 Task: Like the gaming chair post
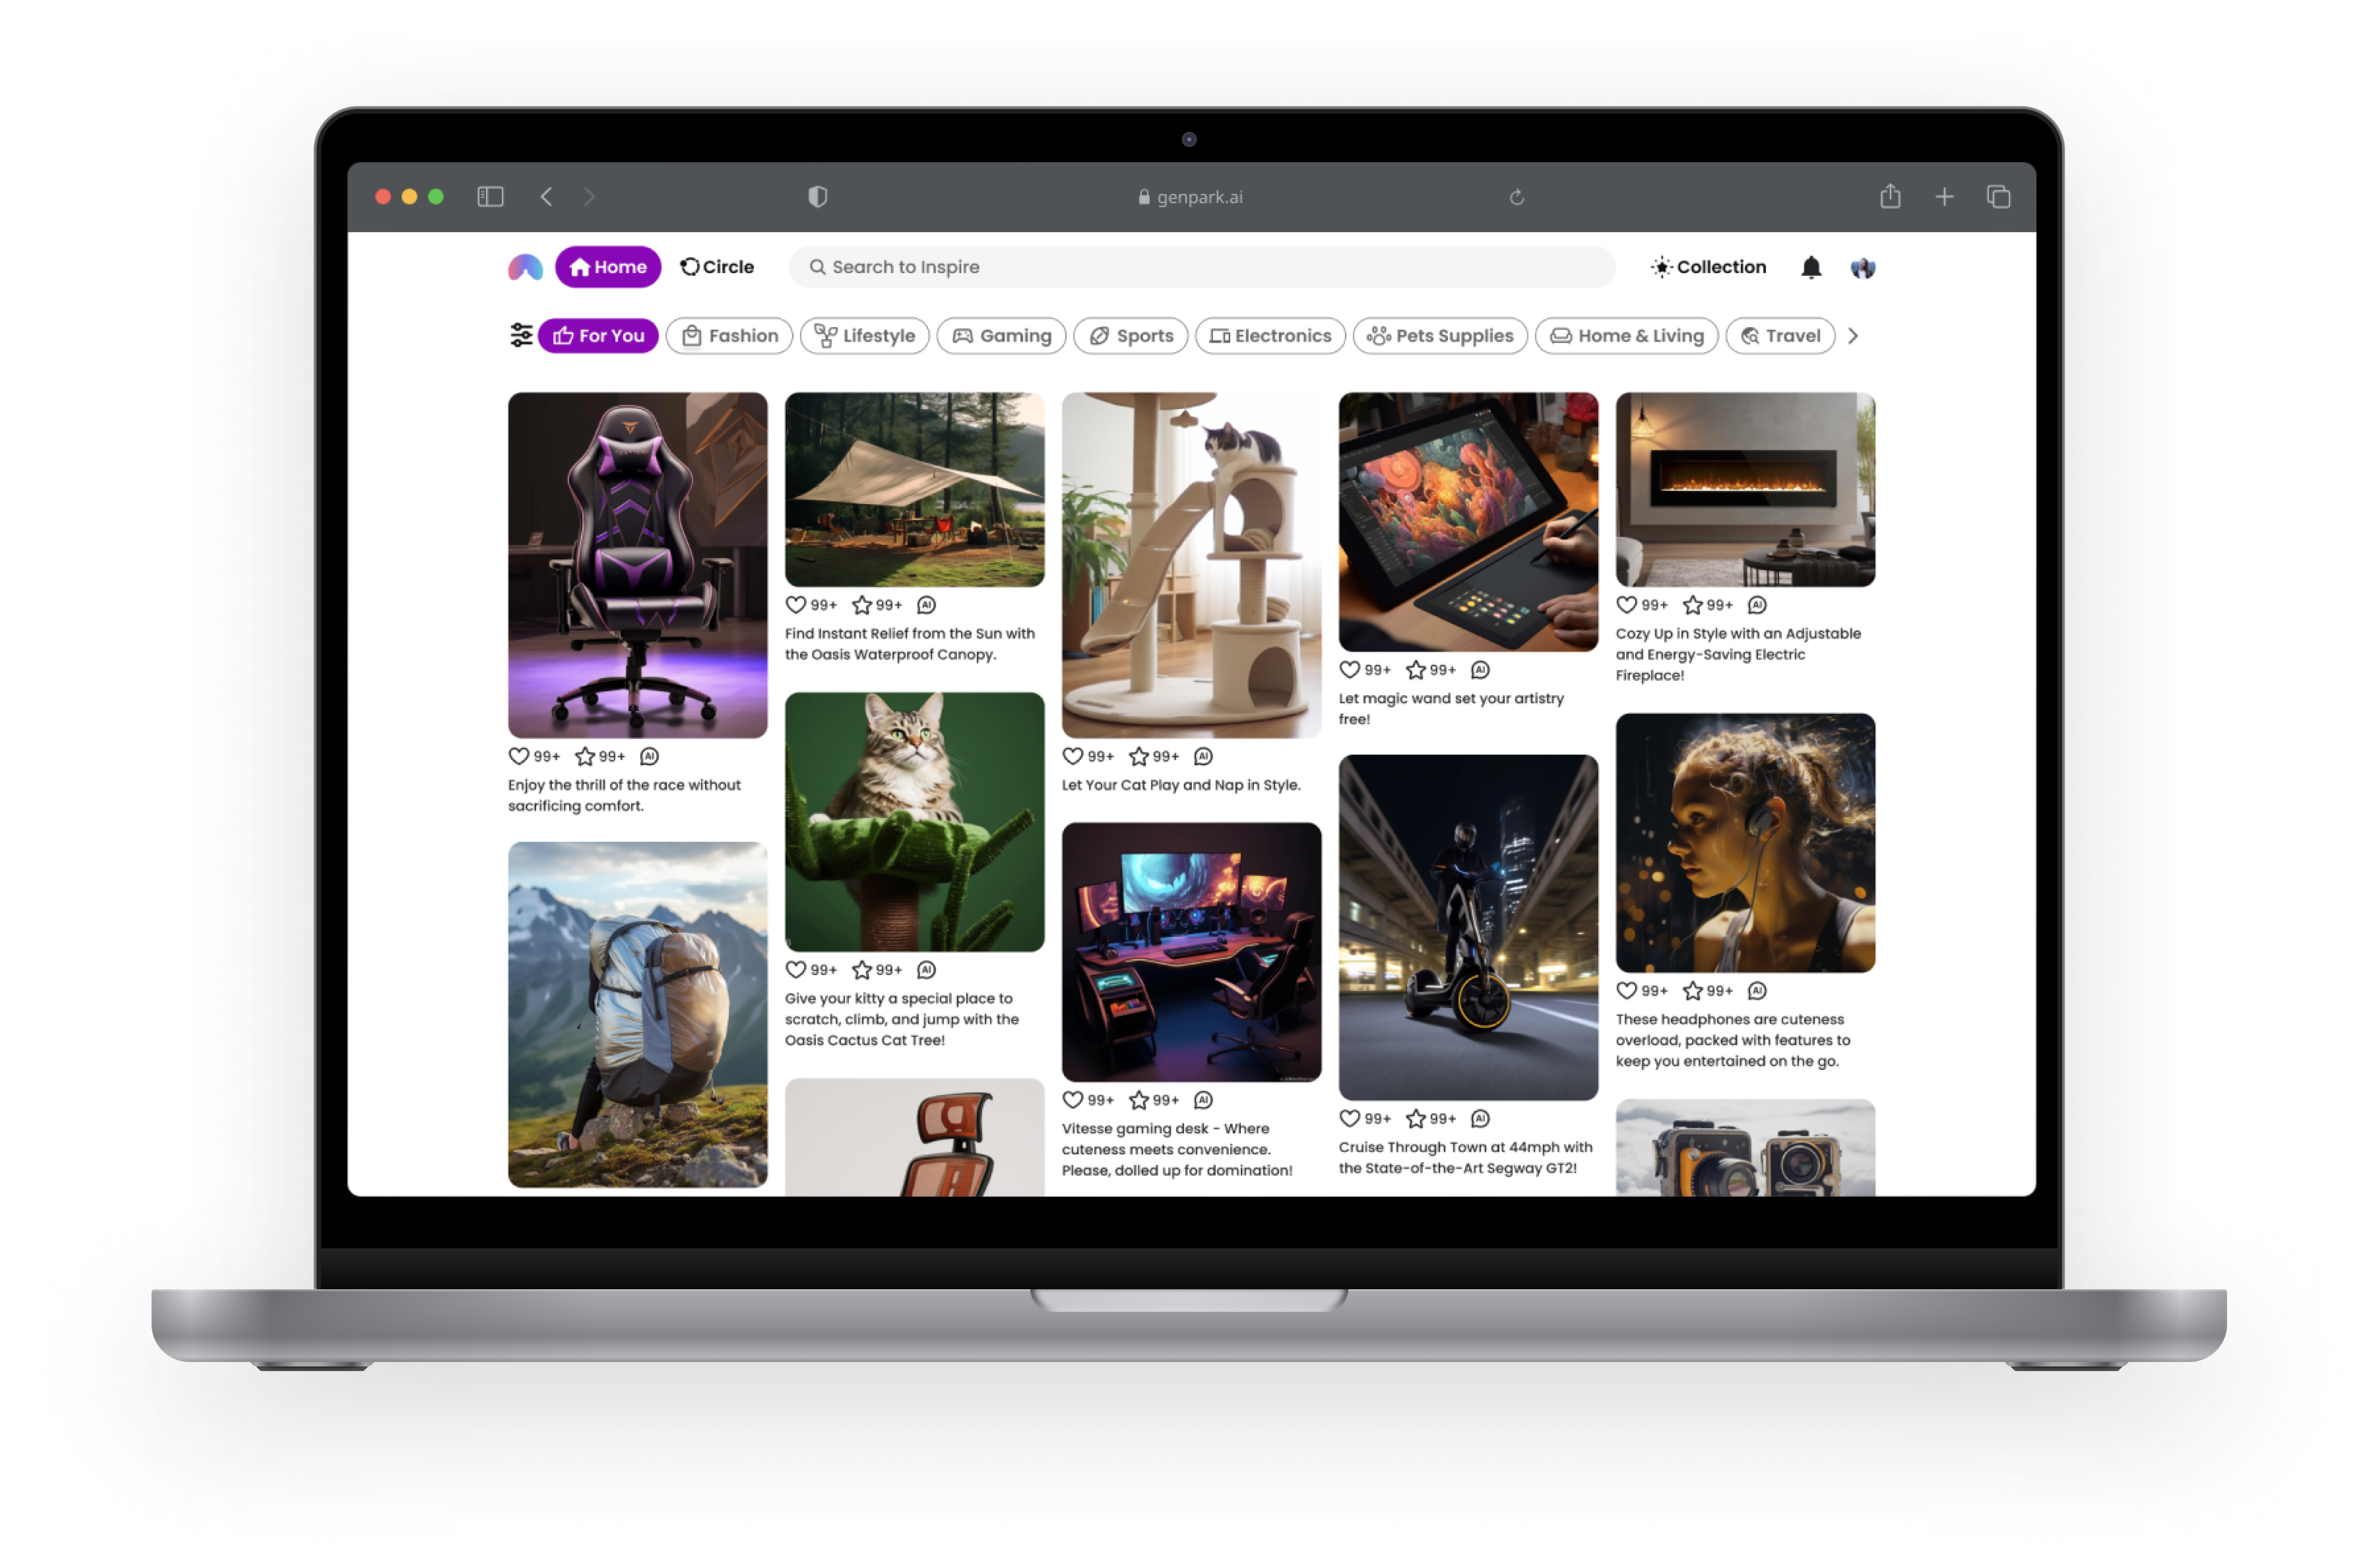pyautogui.click(x=519, y=757)
